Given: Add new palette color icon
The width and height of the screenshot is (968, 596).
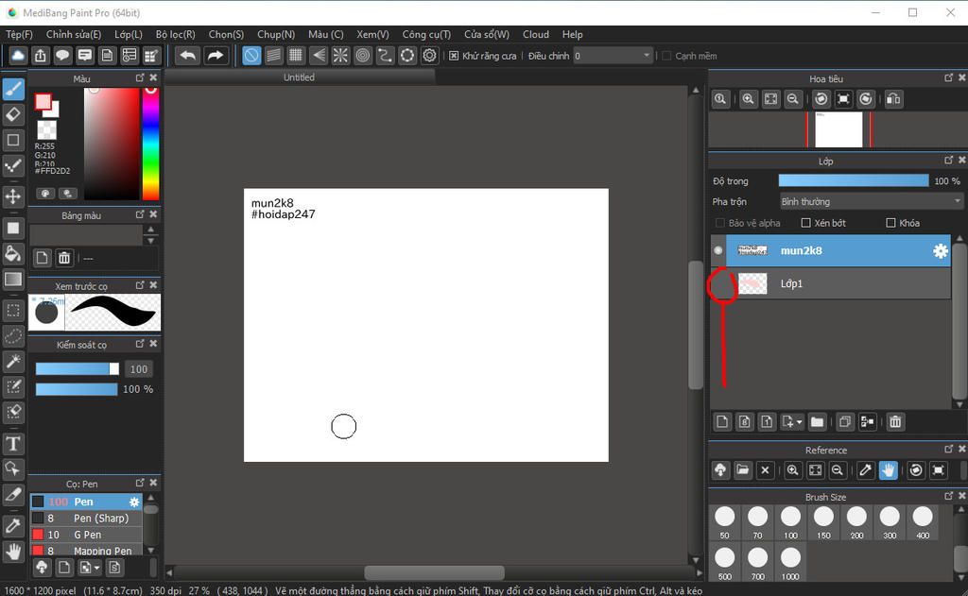Looking at the screenshot, I should 42,258.
